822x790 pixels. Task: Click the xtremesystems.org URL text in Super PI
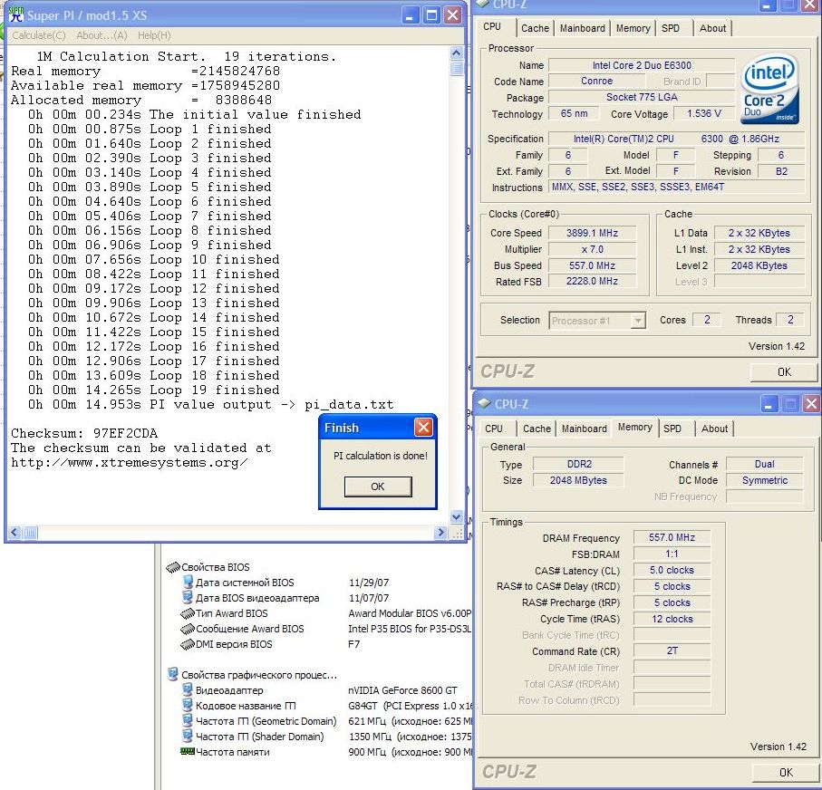(130, 462)
